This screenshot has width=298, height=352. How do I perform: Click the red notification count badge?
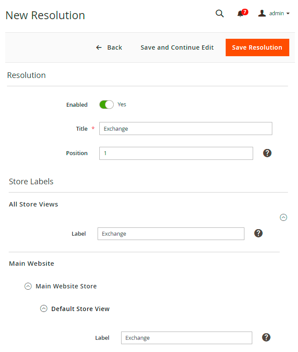coord(245,12)
